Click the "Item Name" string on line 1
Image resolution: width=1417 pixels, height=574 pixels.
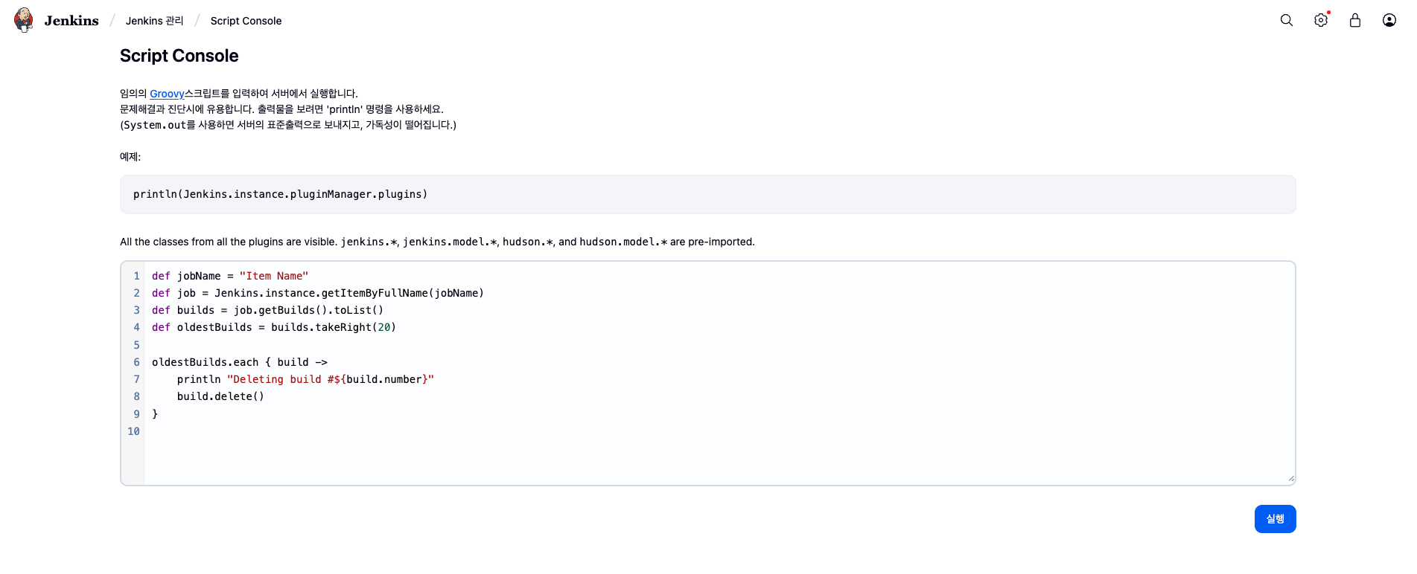coord(273,276)
